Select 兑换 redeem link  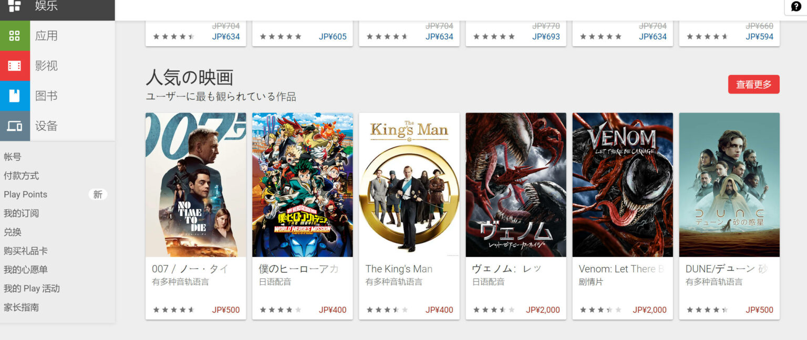click(13, 232)
